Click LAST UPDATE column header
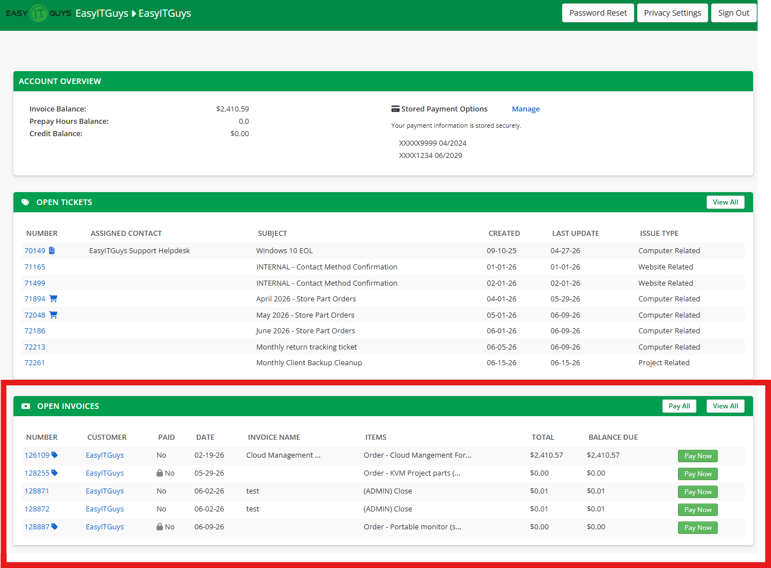 (x=575, y=233)
